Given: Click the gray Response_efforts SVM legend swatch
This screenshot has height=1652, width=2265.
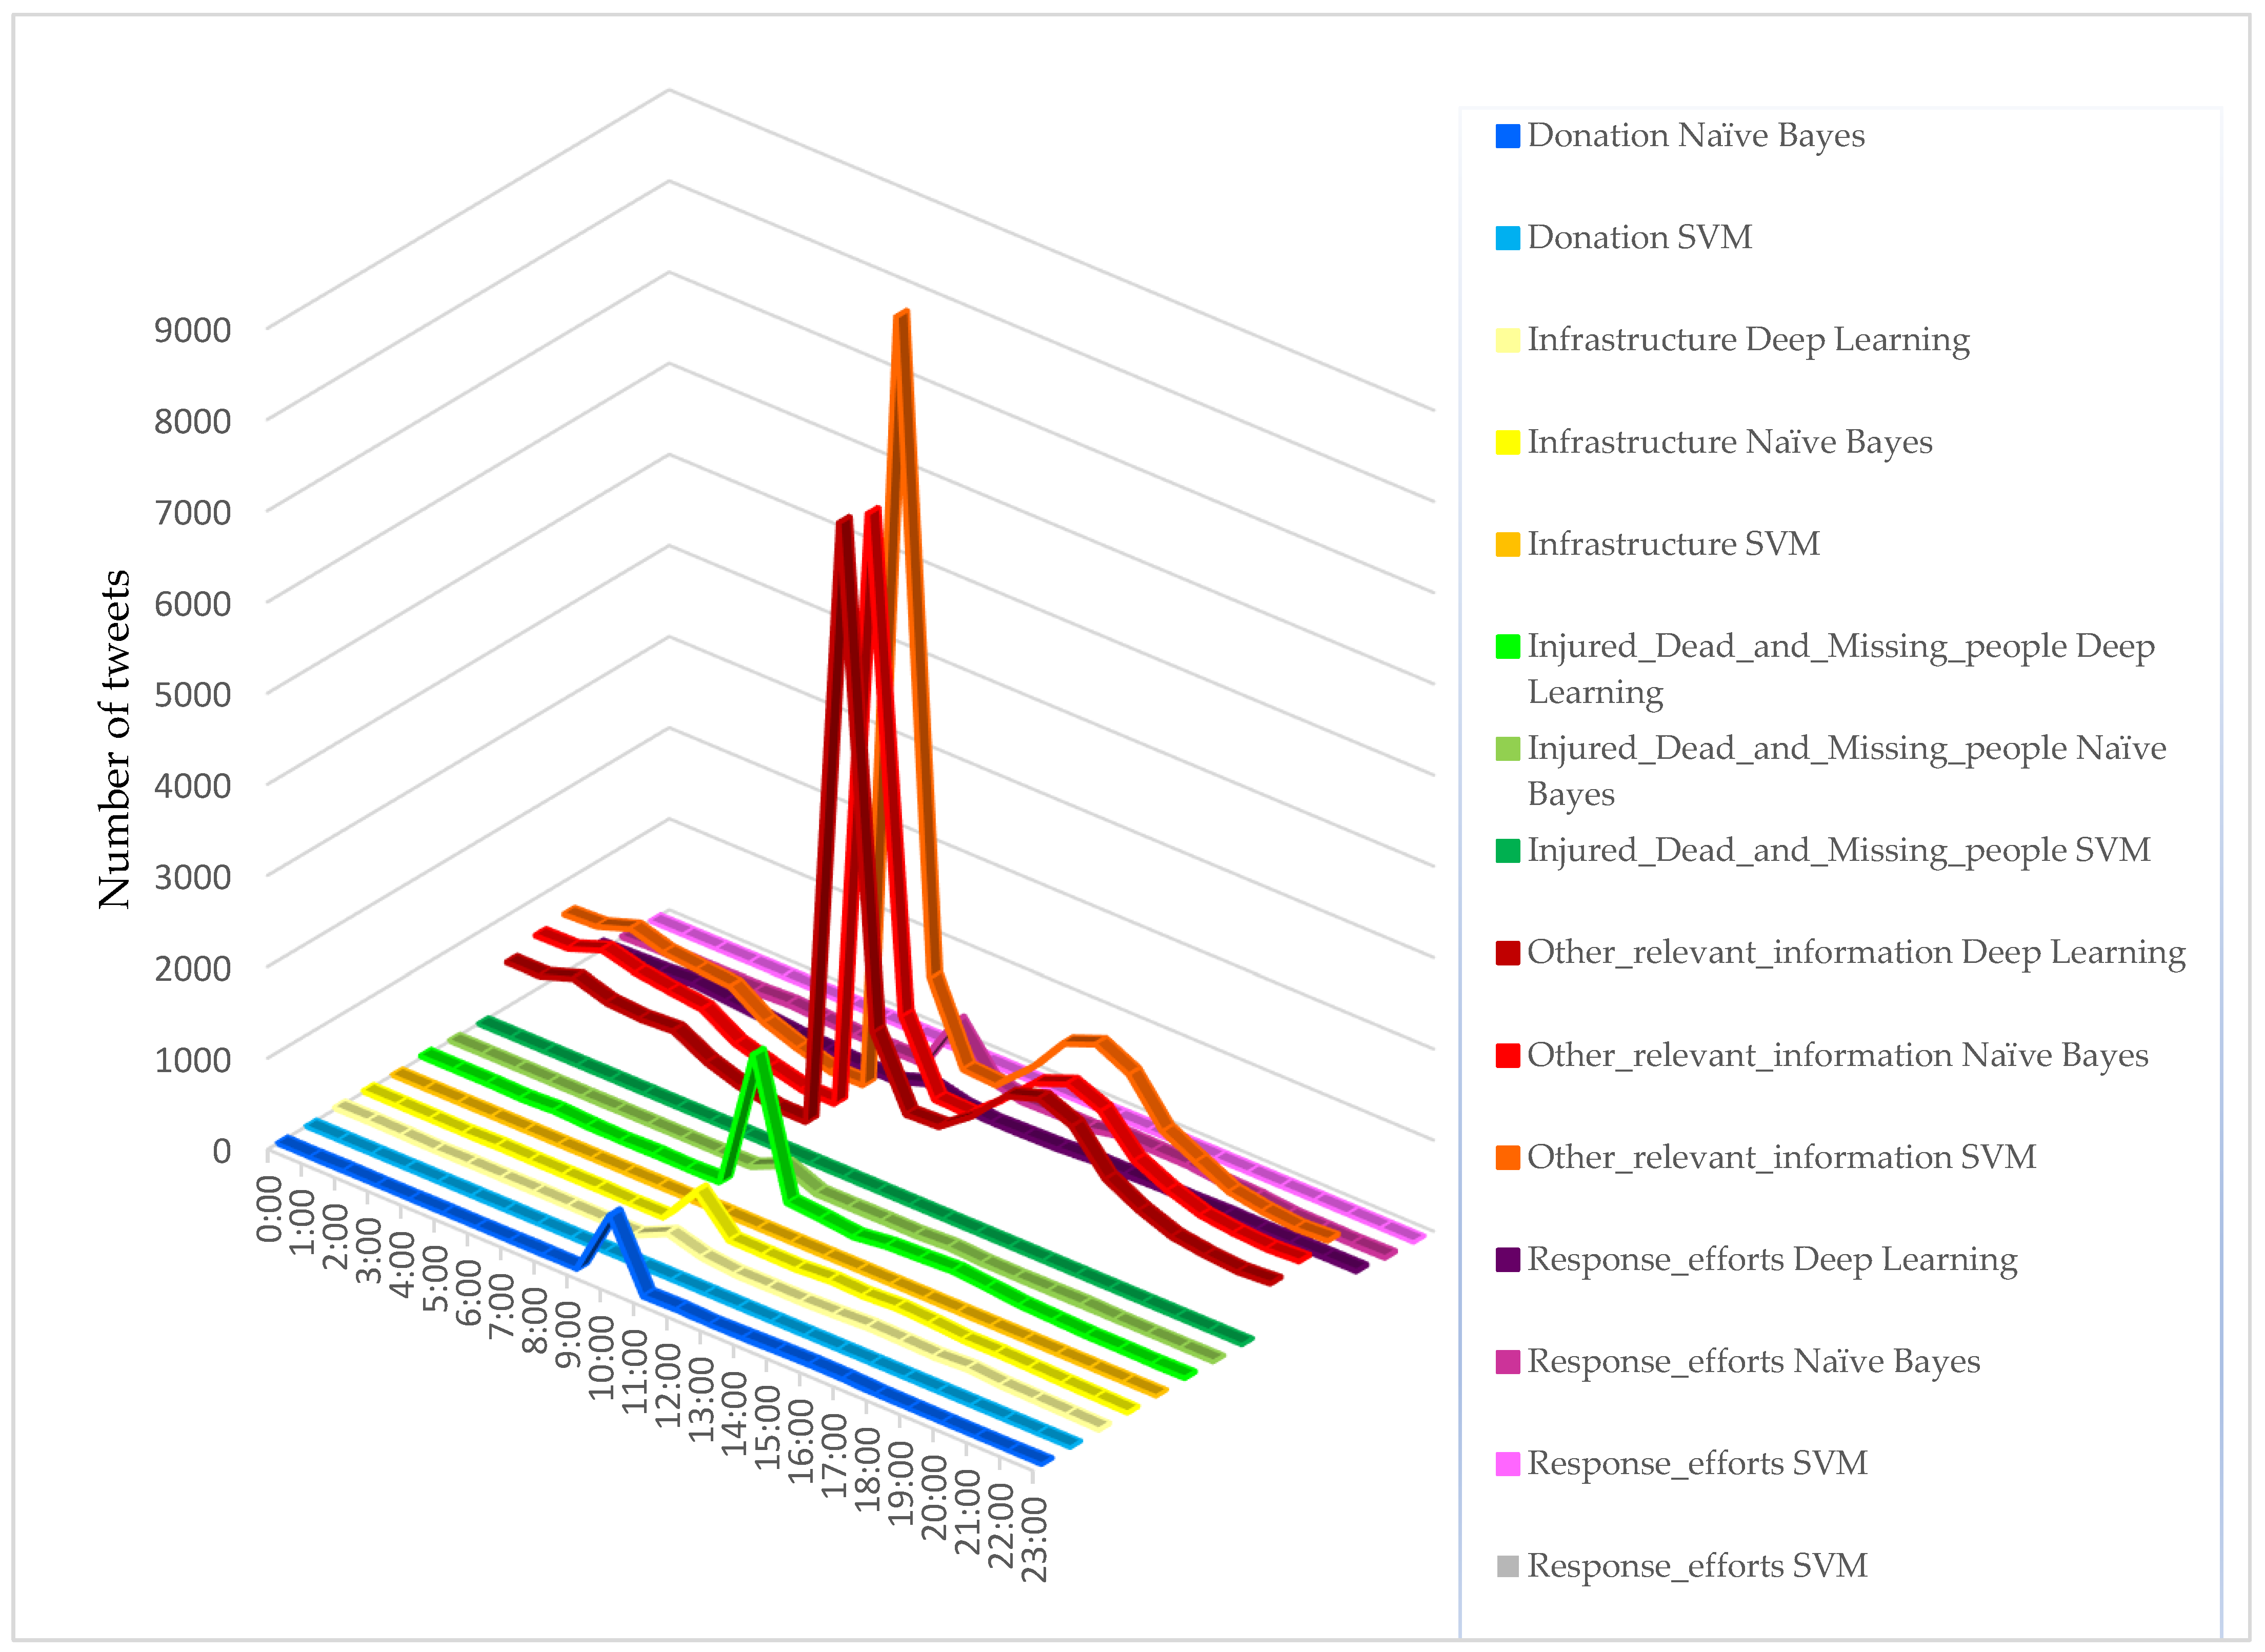Looking at the screenshot, I should (x=1507, y=1566).
